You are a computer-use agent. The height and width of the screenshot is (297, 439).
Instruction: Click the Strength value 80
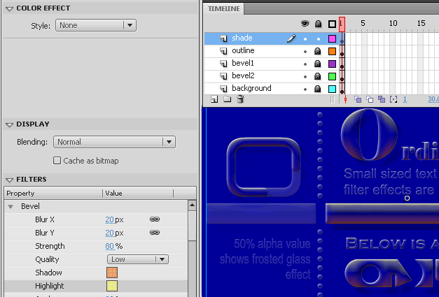(x=109, y=246)
